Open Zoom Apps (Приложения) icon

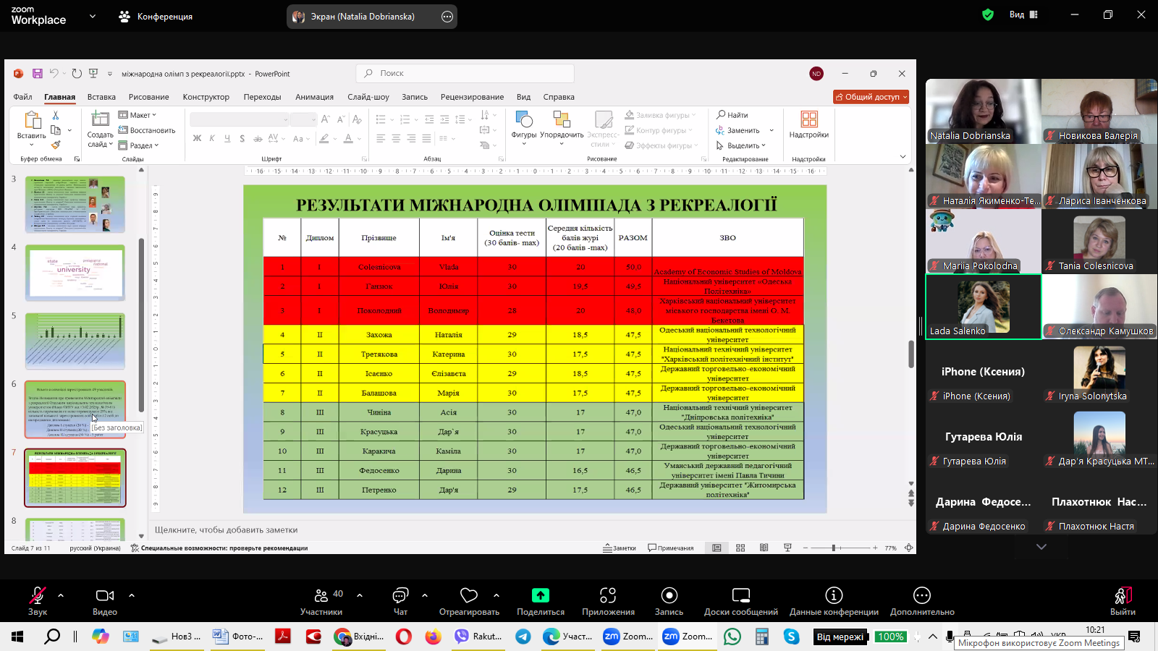[608, 595]
